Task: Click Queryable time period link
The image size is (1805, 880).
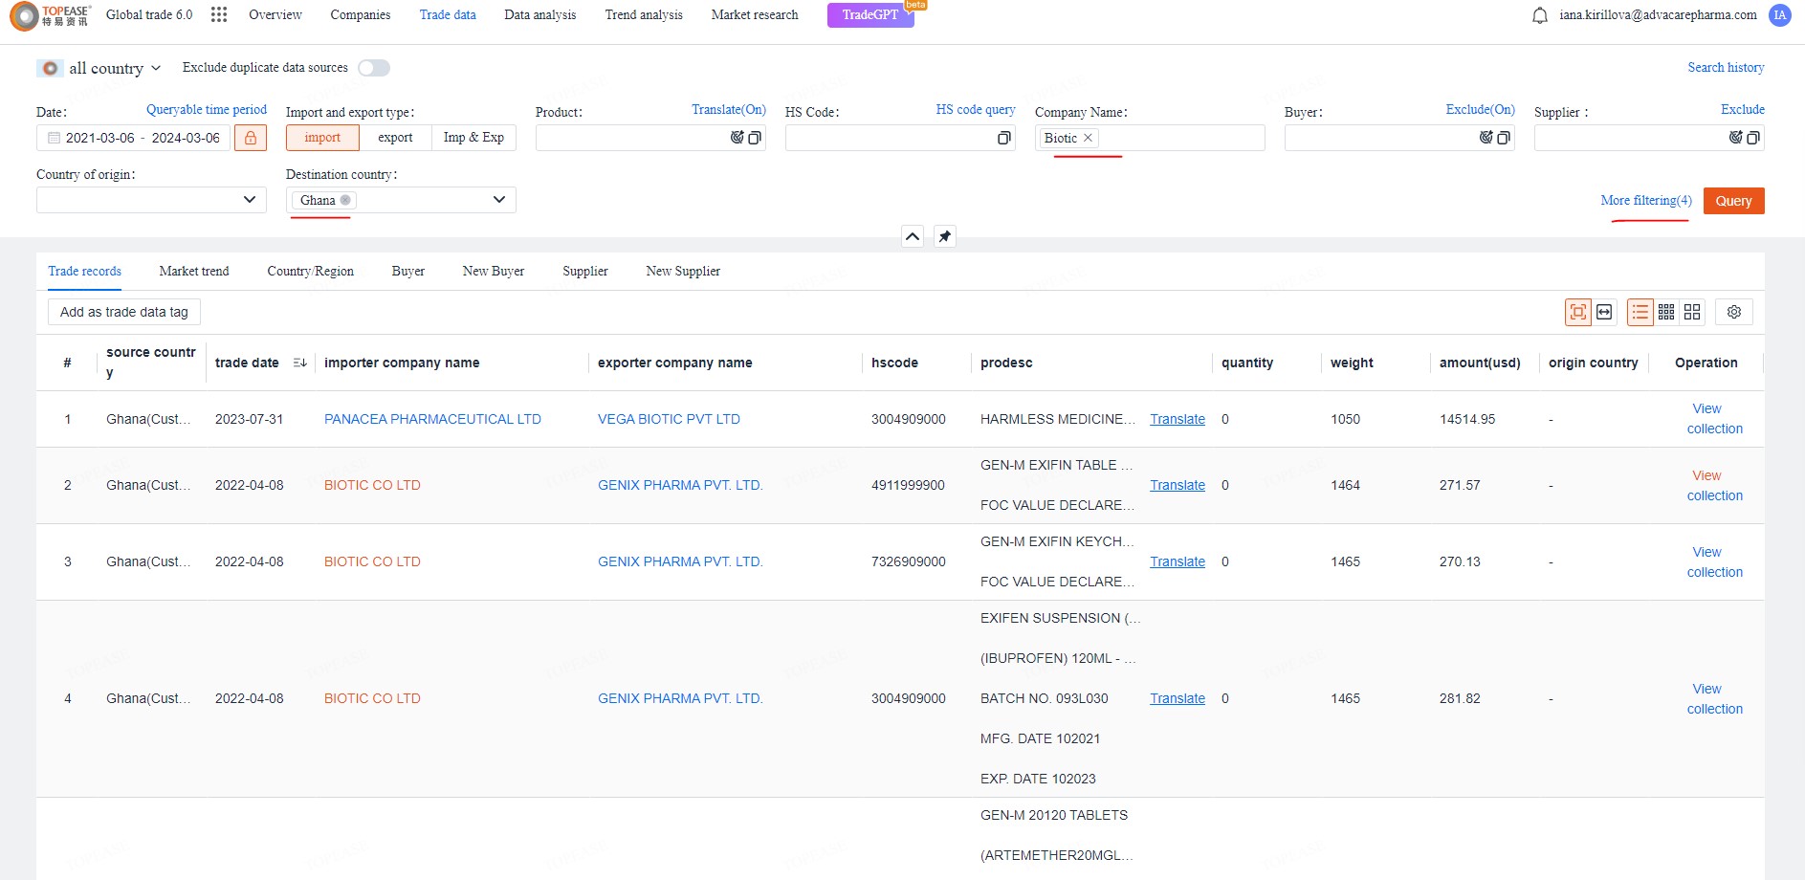Action: tap(207, 110)
